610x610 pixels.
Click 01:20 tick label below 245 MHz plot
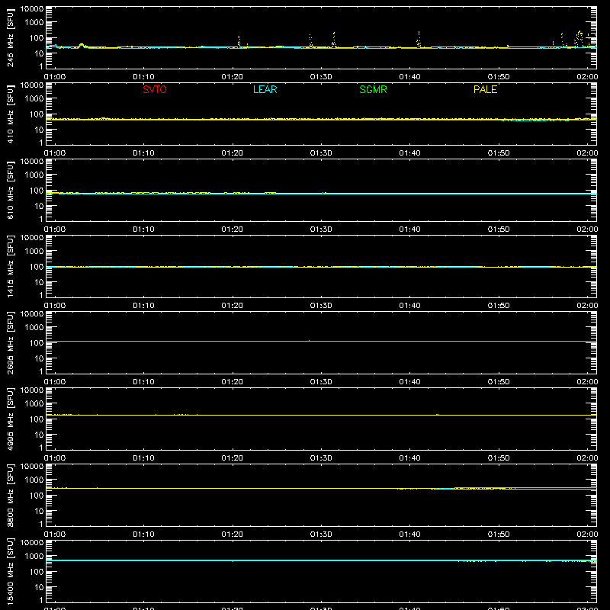[233, 77]
